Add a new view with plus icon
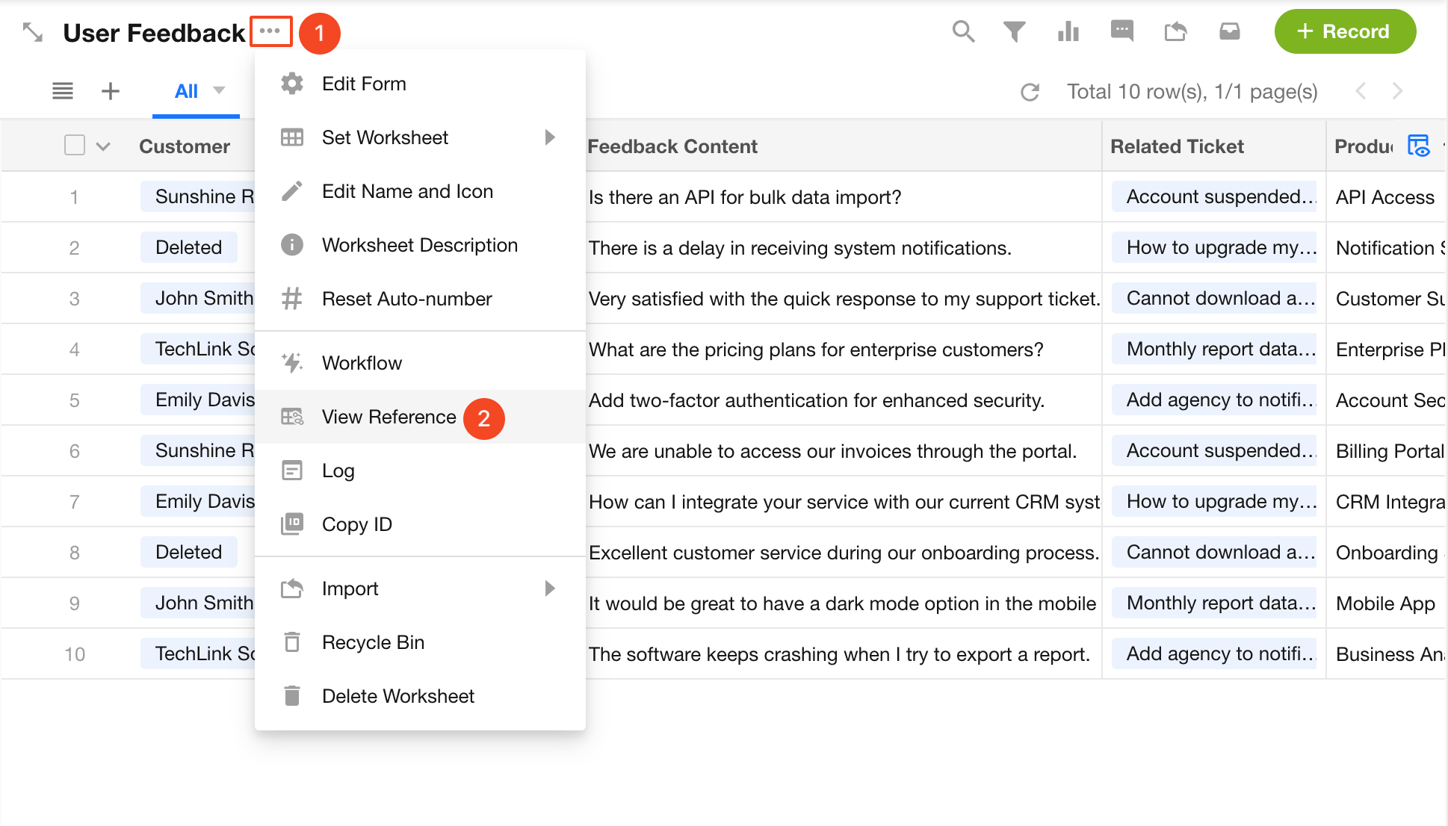Viewport: 1448px width, 826px height. (111, 91)
